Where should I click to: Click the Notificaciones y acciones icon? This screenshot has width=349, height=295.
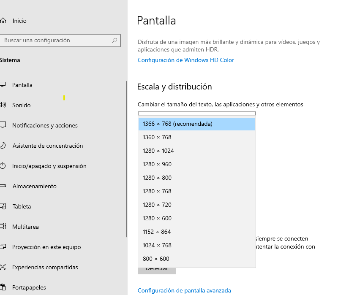click(3, 125)
